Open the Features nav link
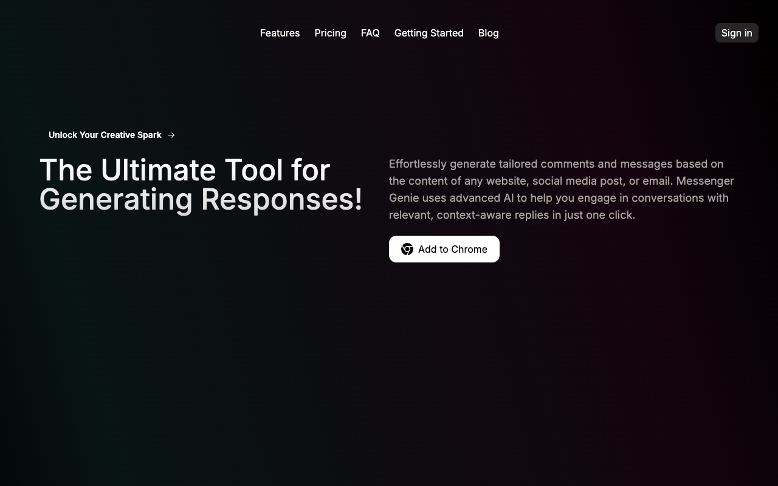The height and width of the screenshot is (486, 778). pyautogui.click(x=280, y=33)
